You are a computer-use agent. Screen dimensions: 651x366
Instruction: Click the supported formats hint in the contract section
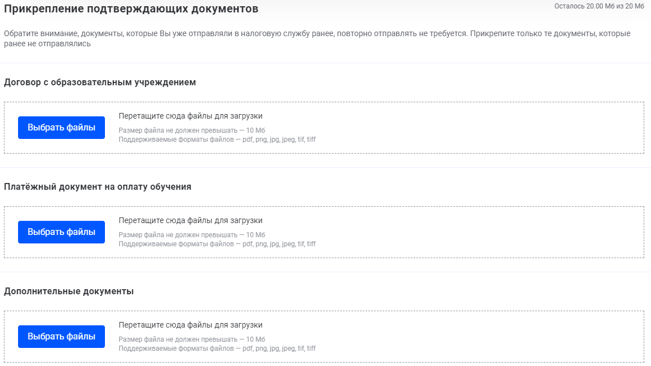217,140
